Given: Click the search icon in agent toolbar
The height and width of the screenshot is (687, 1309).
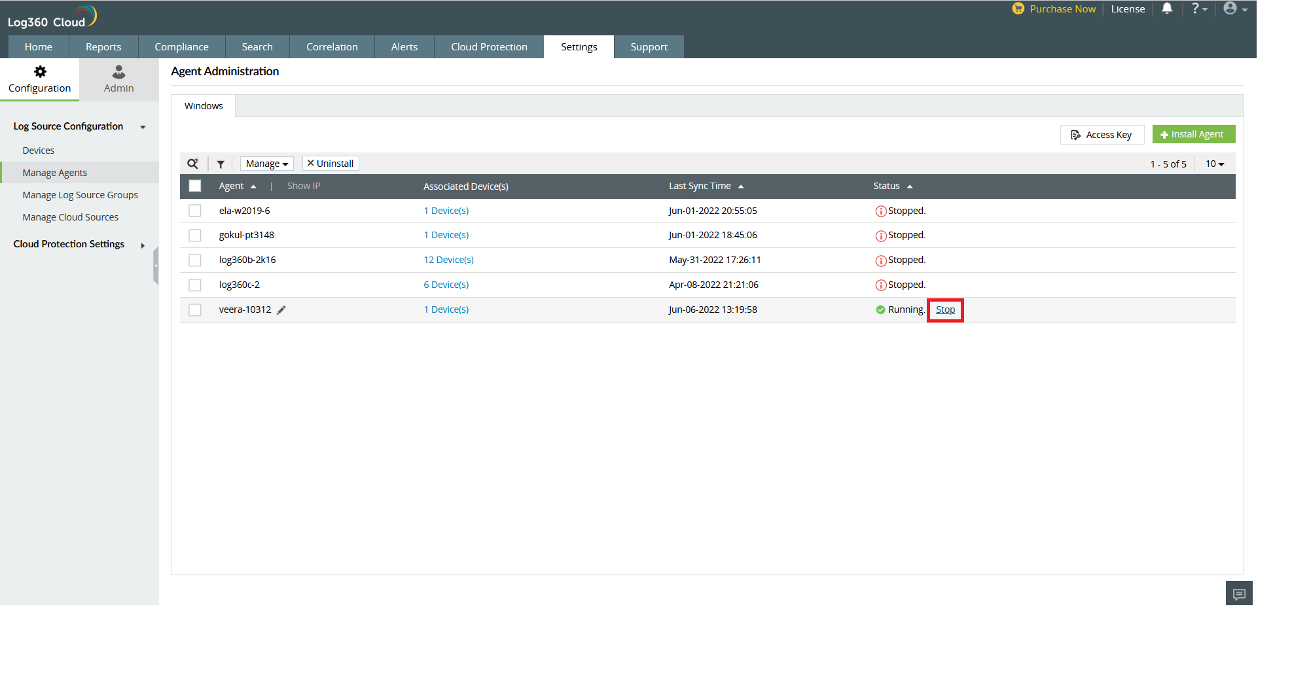Looking at the screenshot, I should pyautogui.click(x=192, y=164).
